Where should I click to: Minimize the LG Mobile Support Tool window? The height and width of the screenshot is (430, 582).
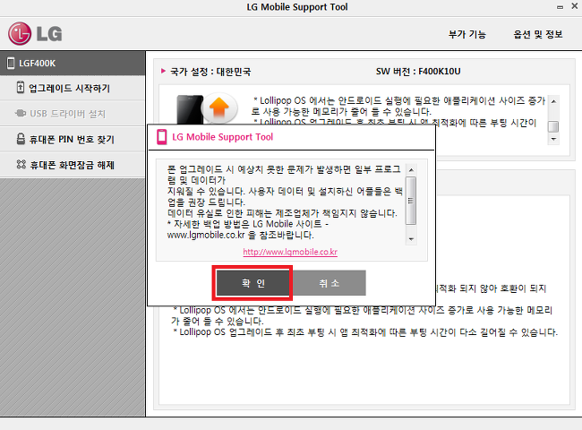click(x=560, y=7)
